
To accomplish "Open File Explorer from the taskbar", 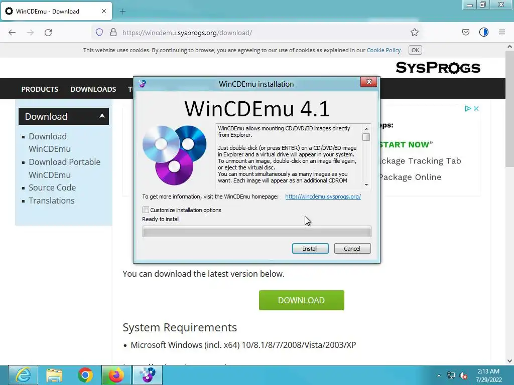I will pyautogui.click(x=54, y=375).
